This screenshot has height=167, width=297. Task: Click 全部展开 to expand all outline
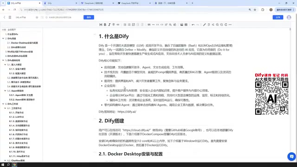(12, 30)
